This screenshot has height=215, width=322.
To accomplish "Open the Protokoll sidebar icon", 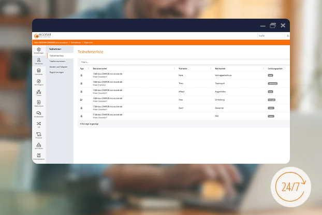I will [x=39, y=135].
